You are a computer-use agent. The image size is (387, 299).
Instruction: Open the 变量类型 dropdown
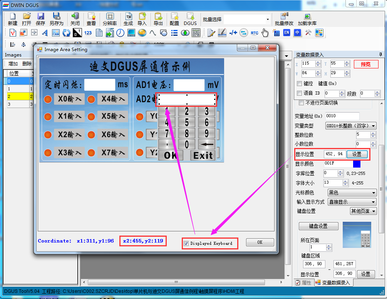coord(351,126)
